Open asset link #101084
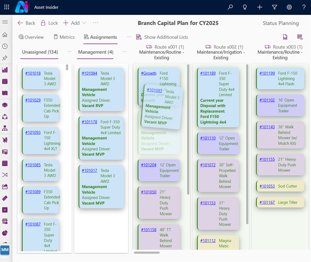This screenshot has width=311, height=262. click(89, 73)
